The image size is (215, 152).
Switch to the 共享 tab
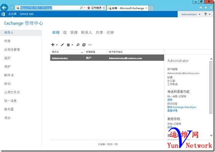(x=99, y=33)
